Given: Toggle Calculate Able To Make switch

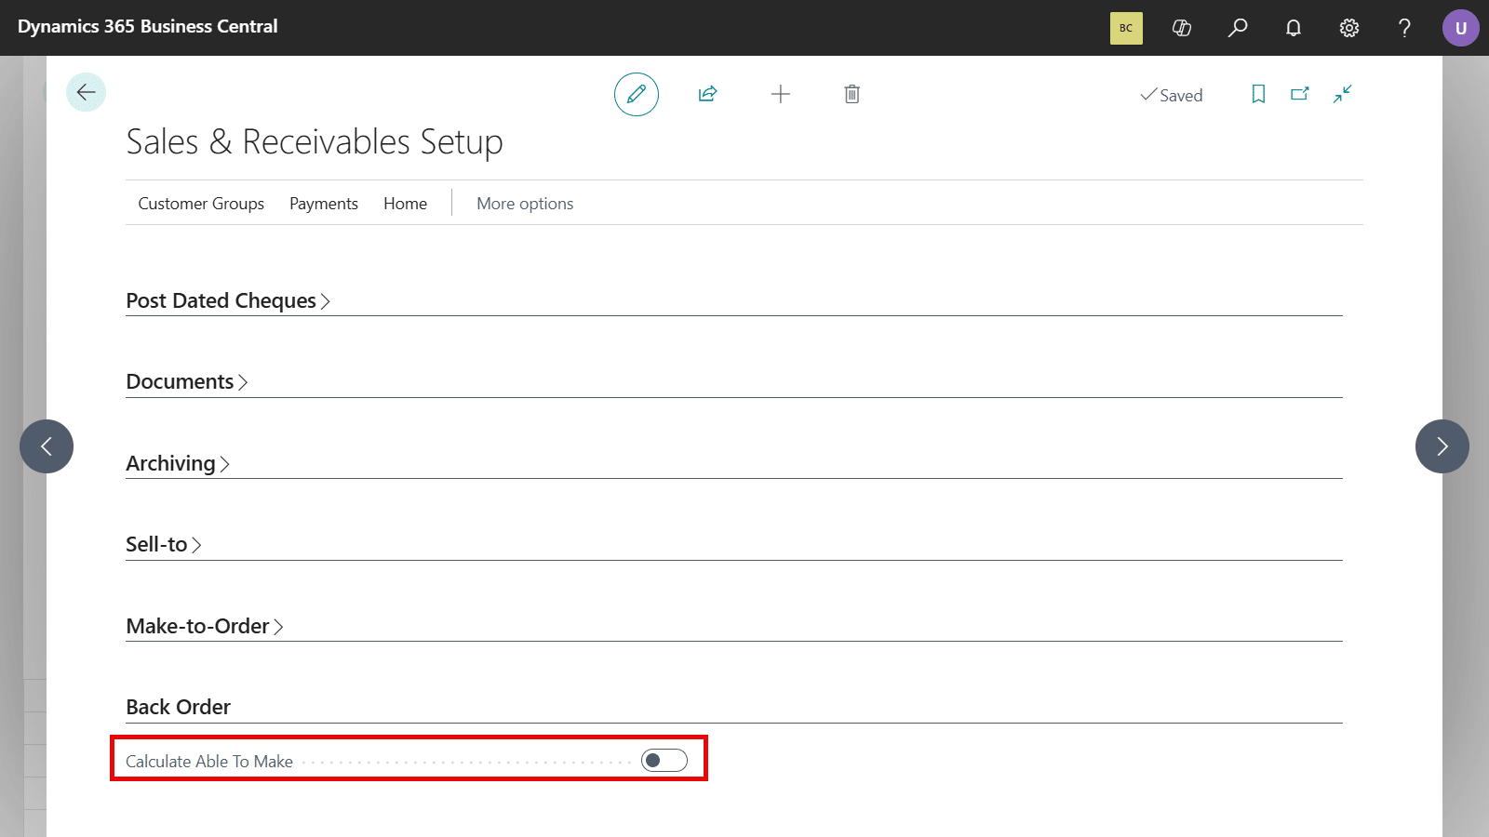Looking at the screenshot, I should tap(664, 761).
